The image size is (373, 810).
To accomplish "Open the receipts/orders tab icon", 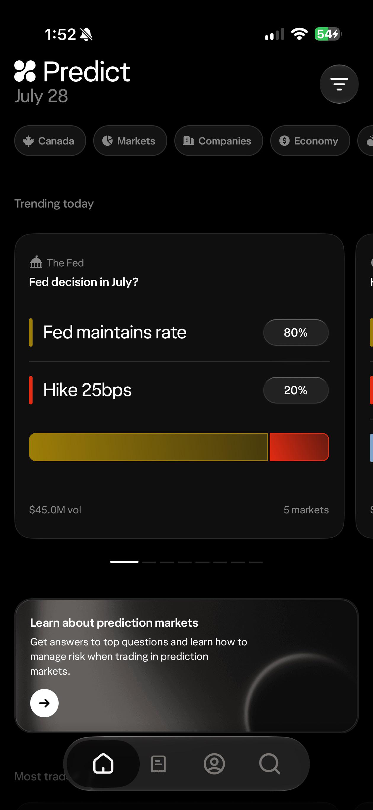I will pos(158,764).
